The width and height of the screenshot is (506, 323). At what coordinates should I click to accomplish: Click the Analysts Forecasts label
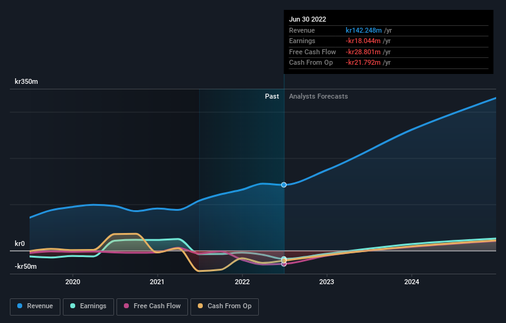click(319, 97)
